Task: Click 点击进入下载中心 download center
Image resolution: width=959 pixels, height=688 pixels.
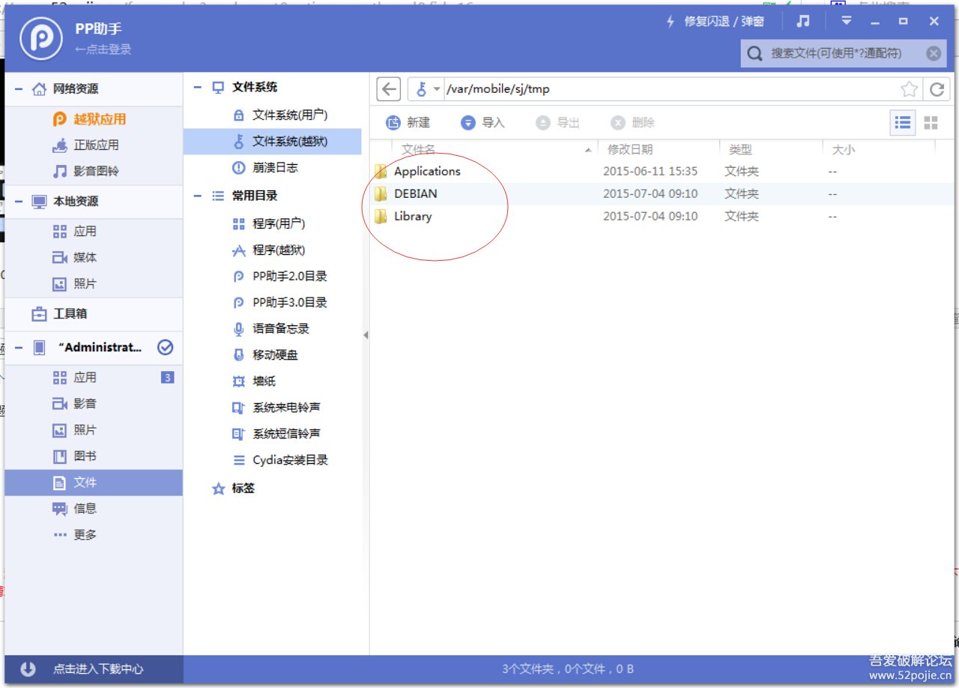Action: point(98,669)
